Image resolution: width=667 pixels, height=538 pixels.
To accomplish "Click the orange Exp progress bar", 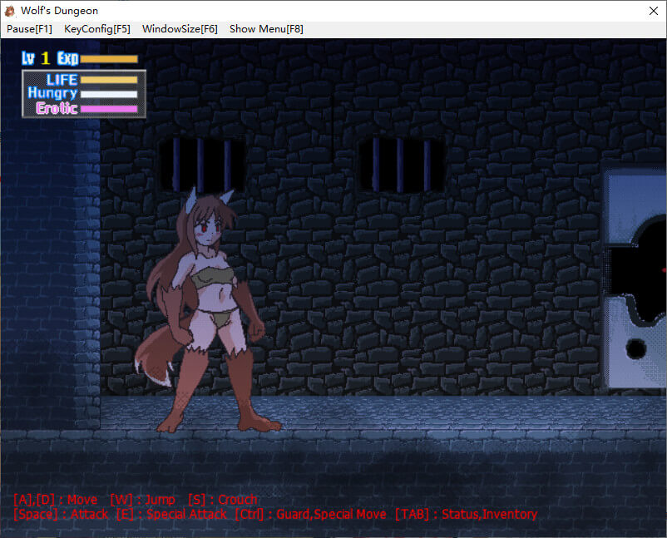I will pos(109,59).
